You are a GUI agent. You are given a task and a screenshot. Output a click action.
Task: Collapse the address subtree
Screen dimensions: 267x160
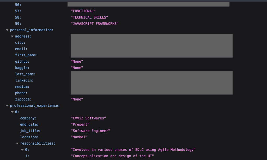(x=12, y=36)
